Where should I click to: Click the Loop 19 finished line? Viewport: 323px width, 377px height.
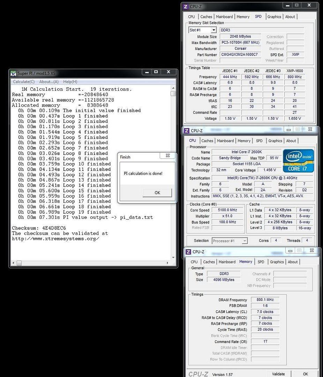click(x=65, y=212)
